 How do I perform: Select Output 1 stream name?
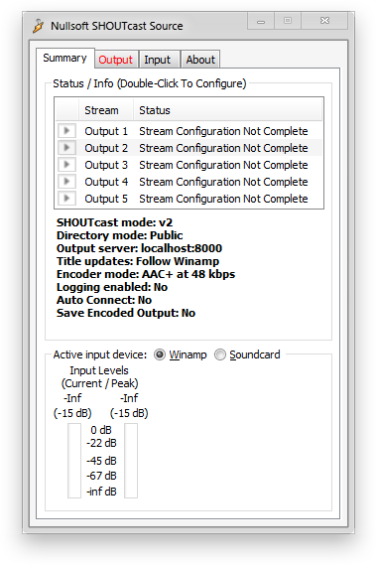(x=106, y=131)
